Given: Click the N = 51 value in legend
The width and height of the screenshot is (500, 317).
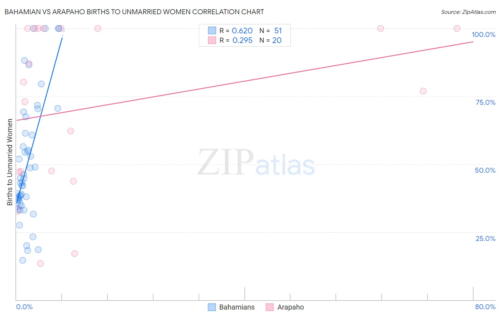Looking at the screenshot, I should (270, 31).
